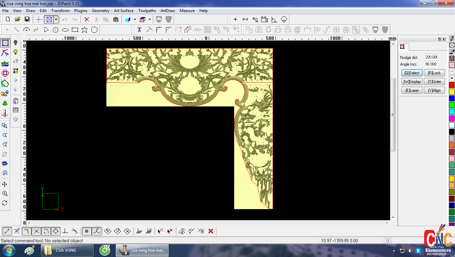Open the Art Surface menu

point(123,11)
